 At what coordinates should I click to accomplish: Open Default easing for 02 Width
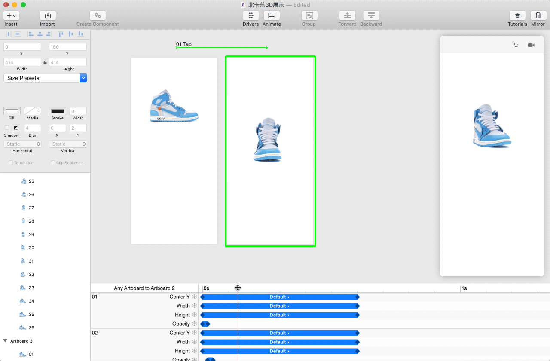(x=279, y=342)
